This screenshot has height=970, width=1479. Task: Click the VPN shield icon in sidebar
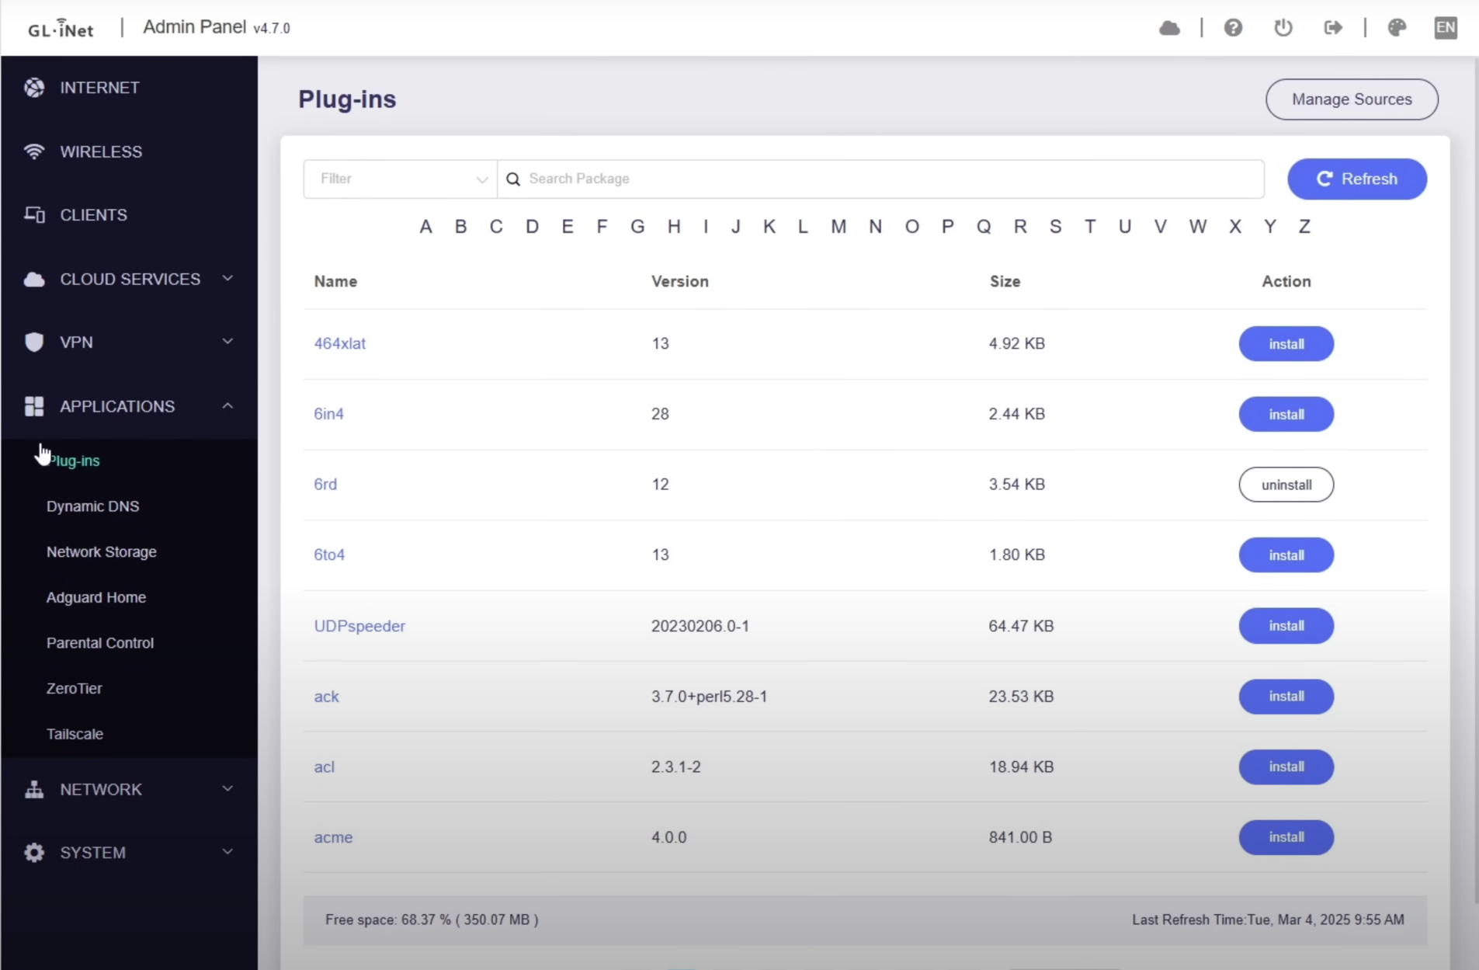[x=34, y=342]
